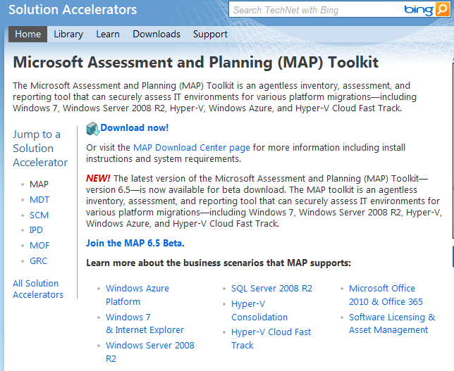
Task: Focus the Search TechNet with Bing field
Action: coord(316,10)
